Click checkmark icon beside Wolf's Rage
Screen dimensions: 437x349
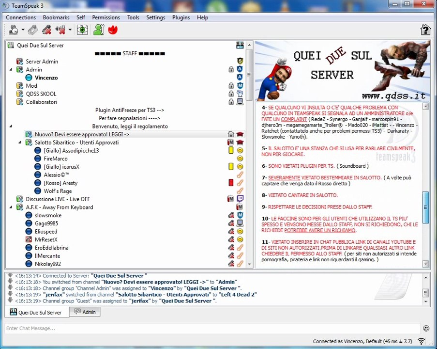coord(240,190)
